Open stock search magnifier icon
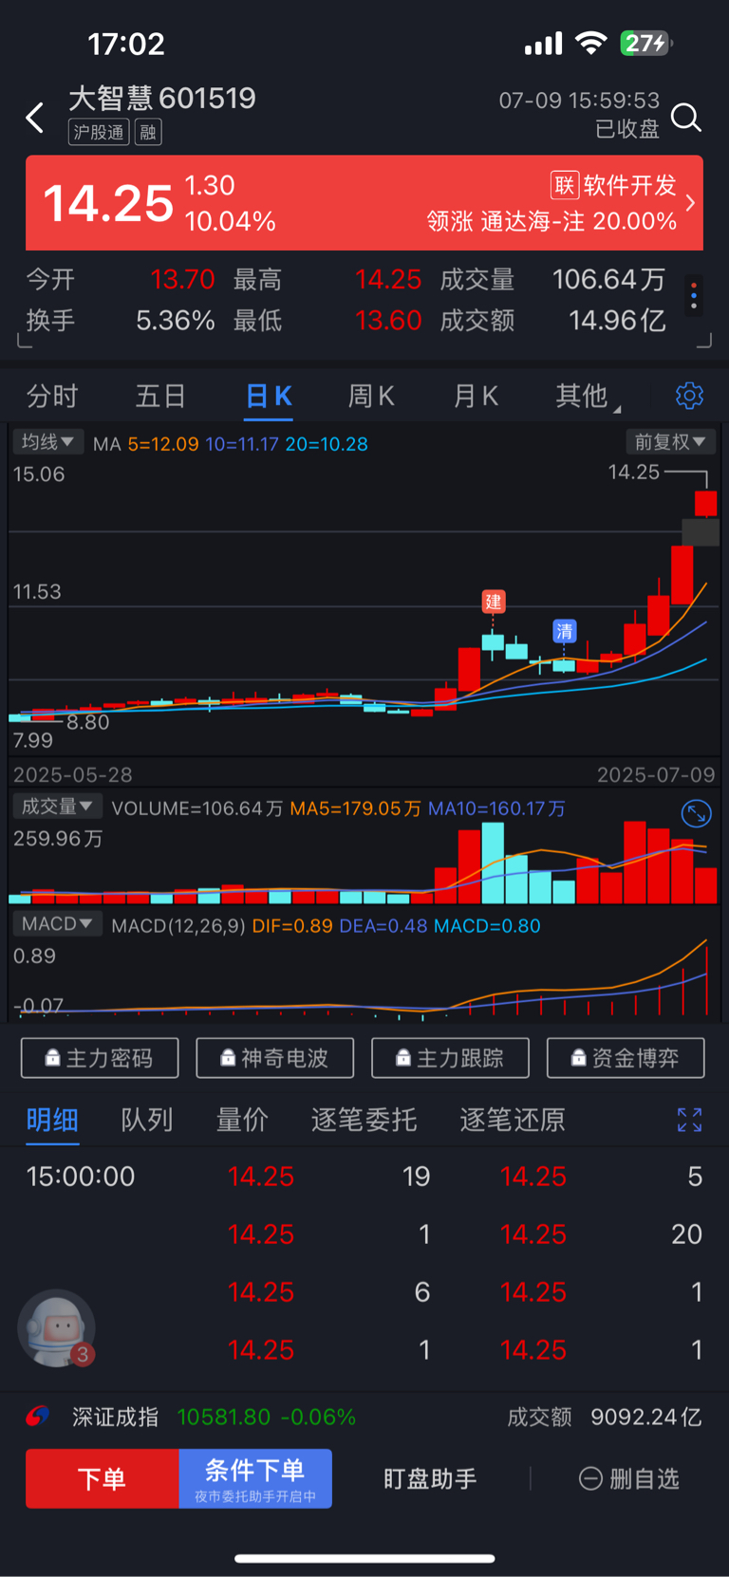 pos(685,118)
